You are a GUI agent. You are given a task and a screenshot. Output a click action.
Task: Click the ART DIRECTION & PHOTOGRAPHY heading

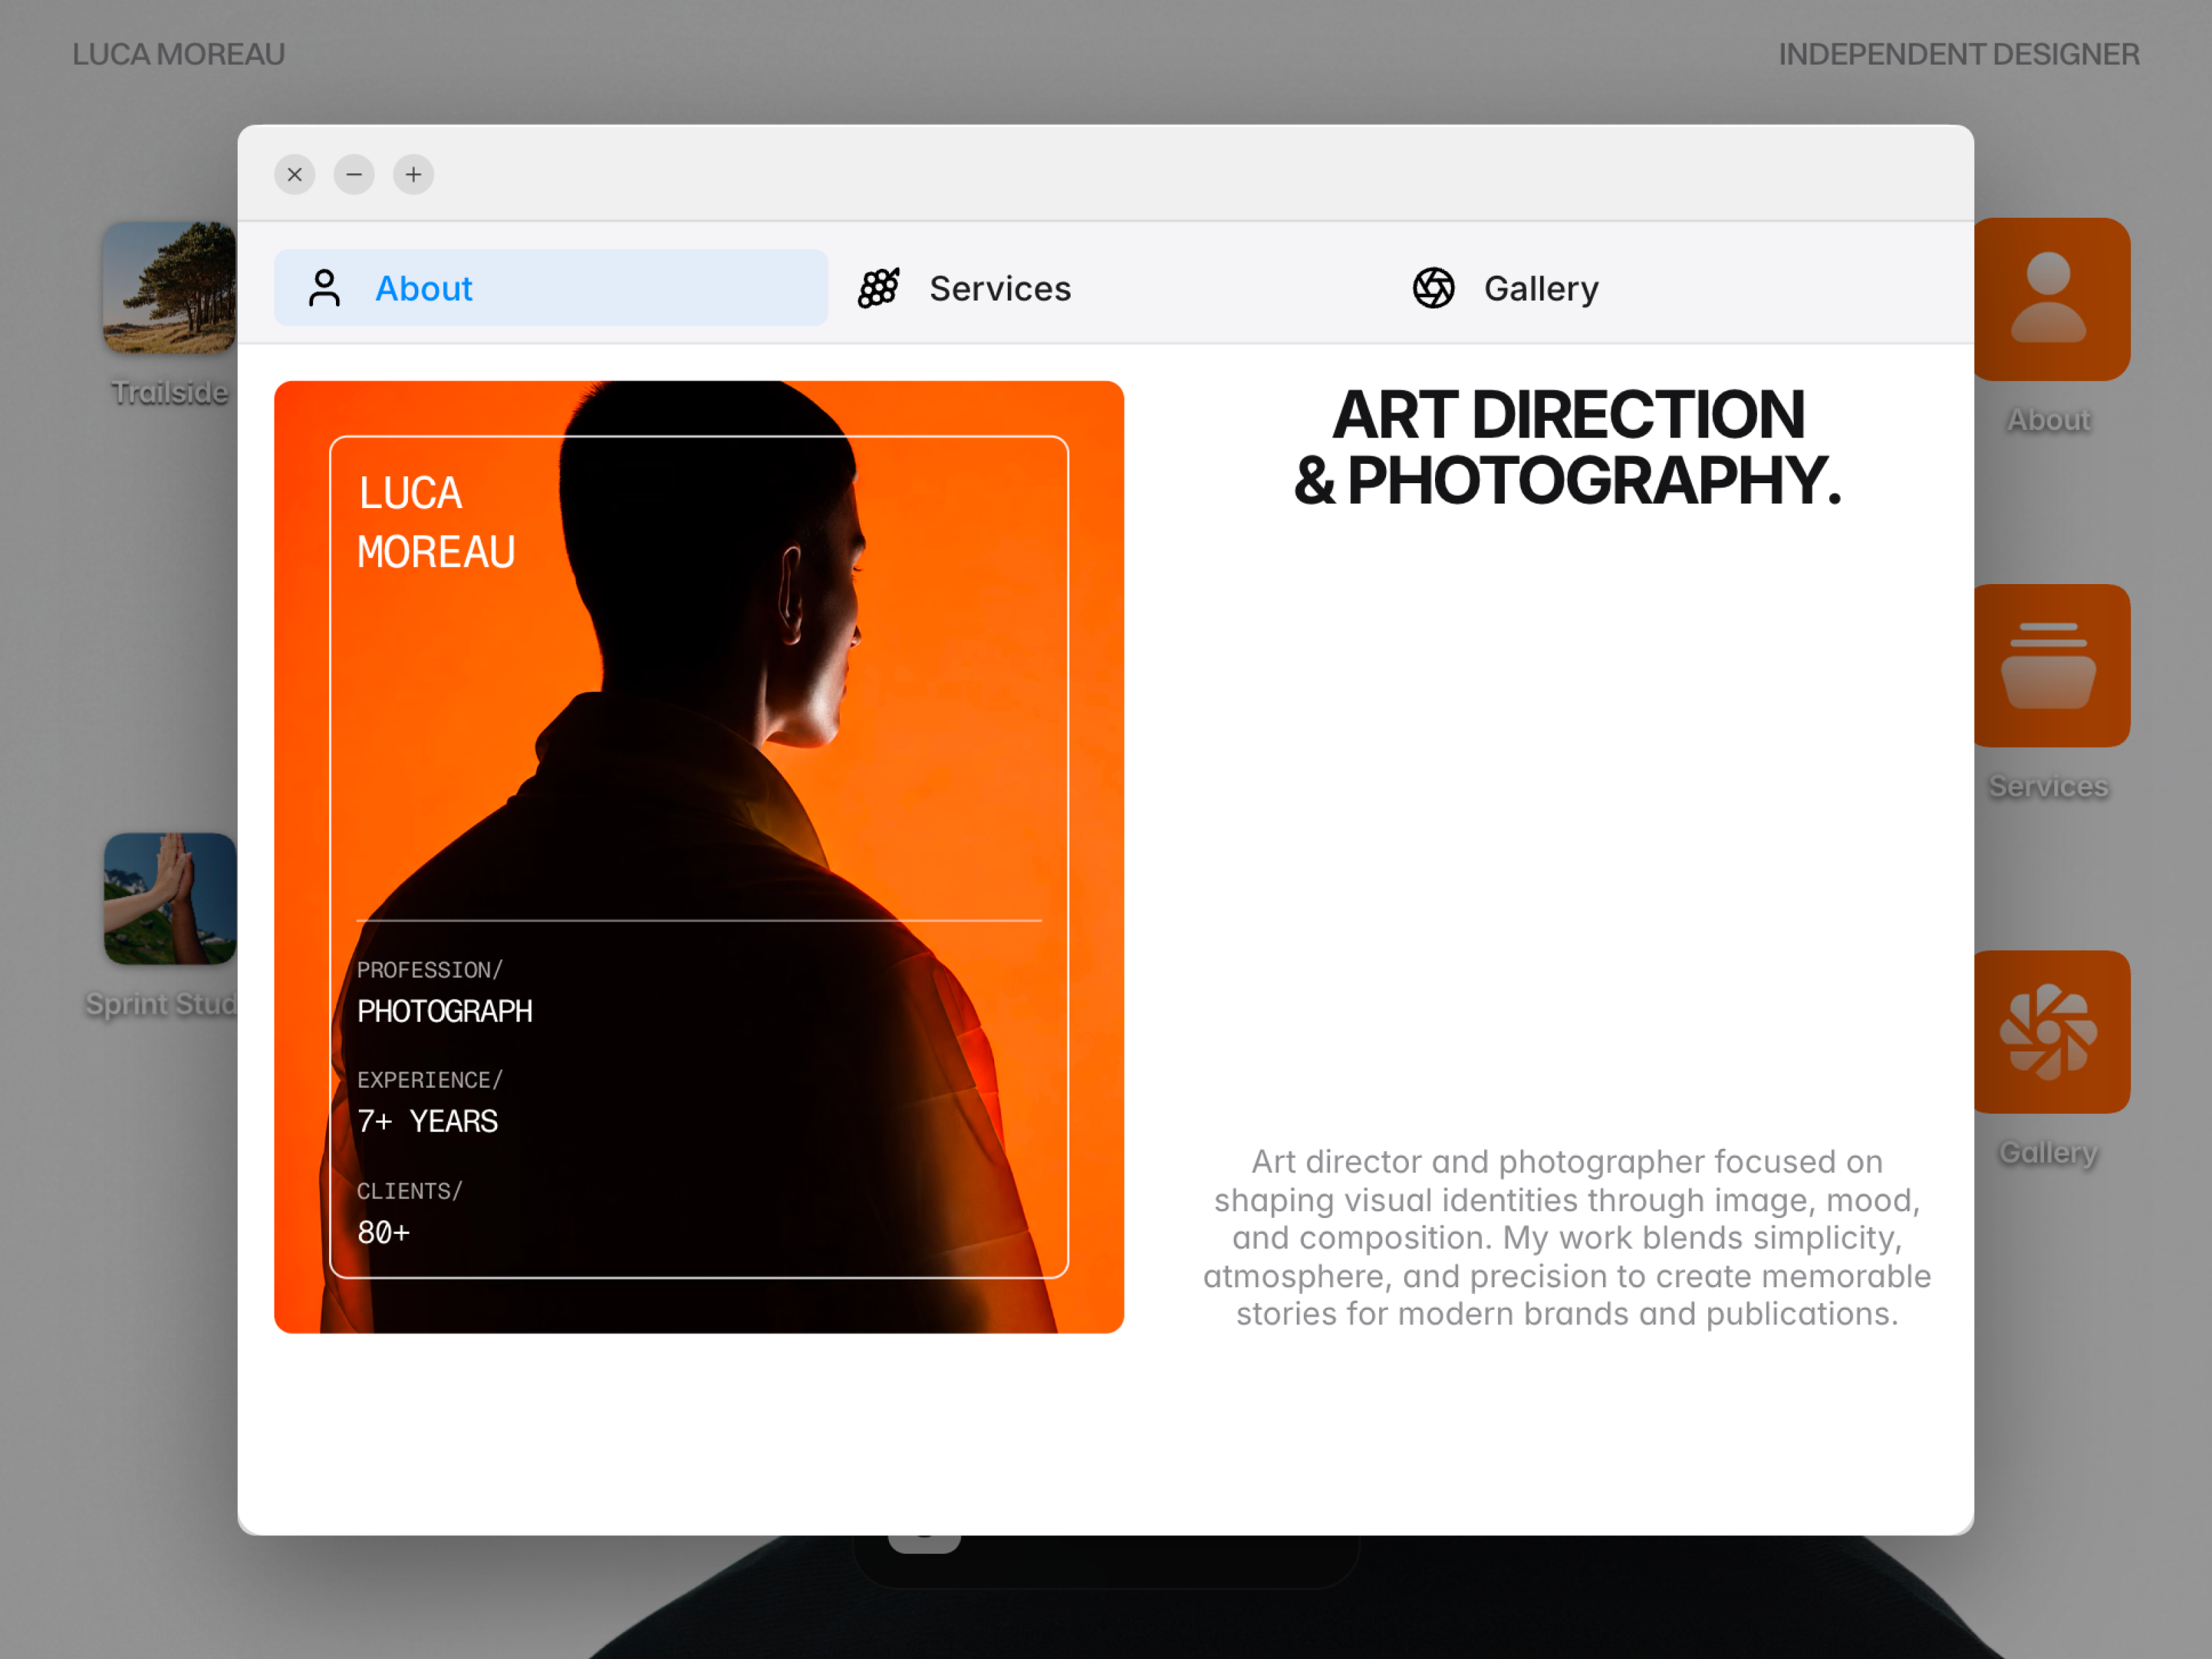[1567, 447]
